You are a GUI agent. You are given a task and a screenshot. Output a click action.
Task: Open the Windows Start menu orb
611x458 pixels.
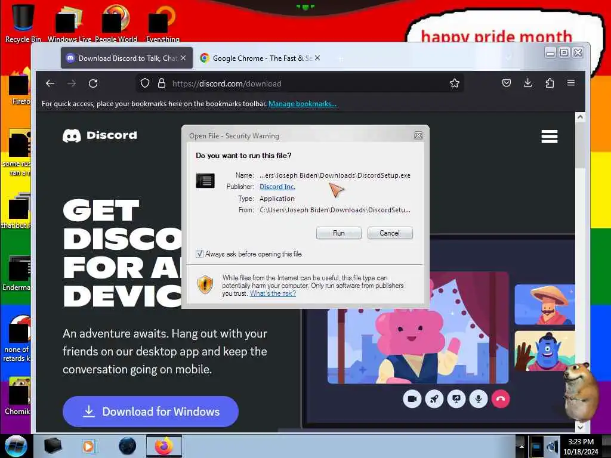[16, 446]
